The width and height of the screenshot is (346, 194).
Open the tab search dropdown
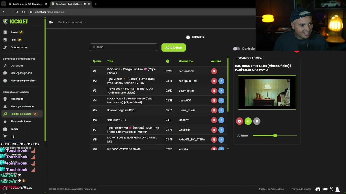3,4
